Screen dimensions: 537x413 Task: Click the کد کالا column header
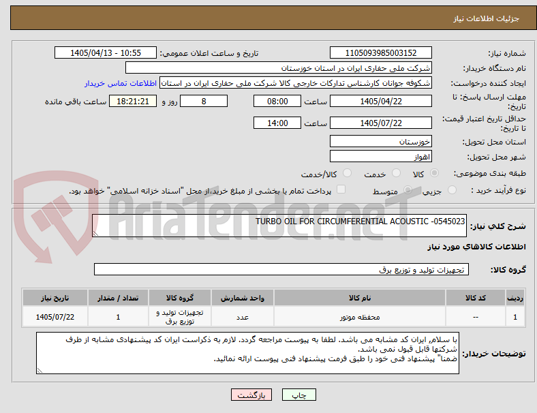(x=476, y=298)
